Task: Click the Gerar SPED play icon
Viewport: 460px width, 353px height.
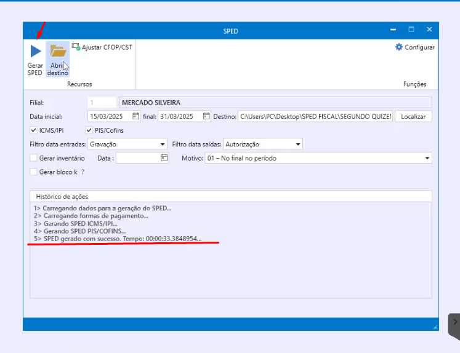Action: click(x=36, y=52)
